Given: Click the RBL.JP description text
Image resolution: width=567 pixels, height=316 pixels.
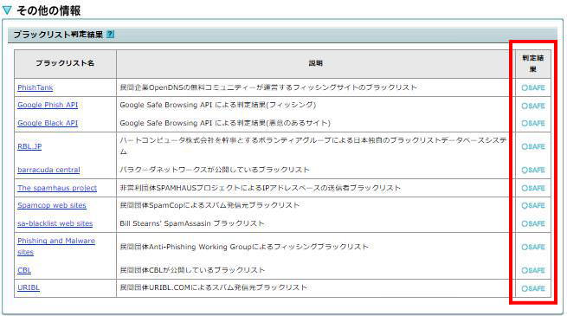Looking at the screenshot, I should click(313, 145).
